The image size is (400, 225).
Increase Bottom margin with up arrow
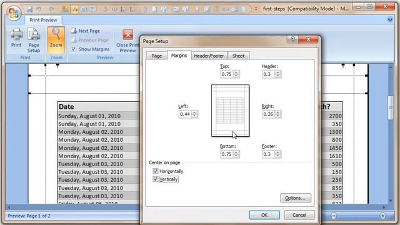click(236, 152)
